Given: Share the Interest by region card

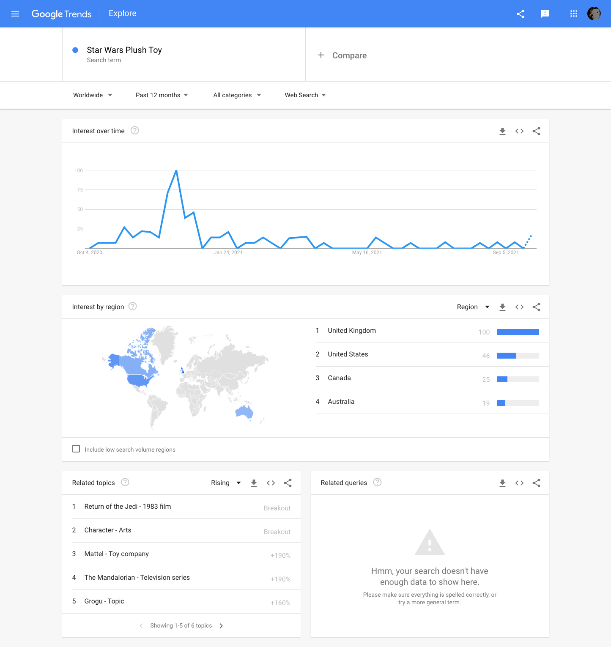Looking at the screenshot, I should pos(536,307).
